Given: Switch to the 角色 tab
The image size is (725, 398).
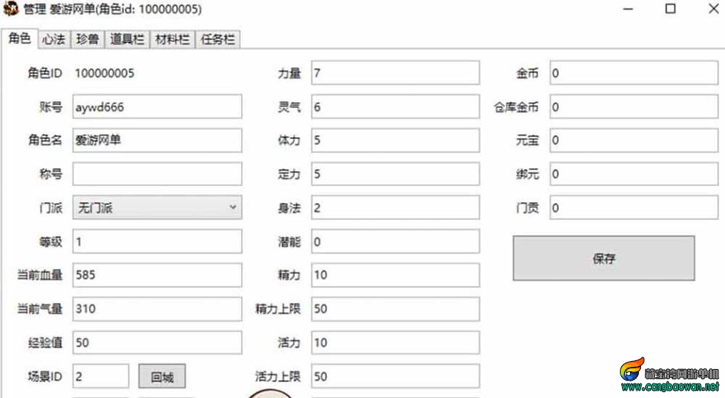Looking at the screenshot, I should point(20,38).
